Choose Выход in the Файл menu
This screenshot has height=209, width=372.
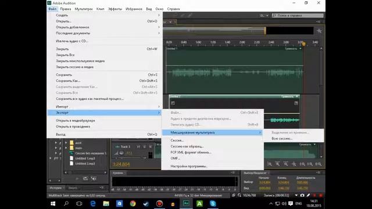click(x=105, y=134)
